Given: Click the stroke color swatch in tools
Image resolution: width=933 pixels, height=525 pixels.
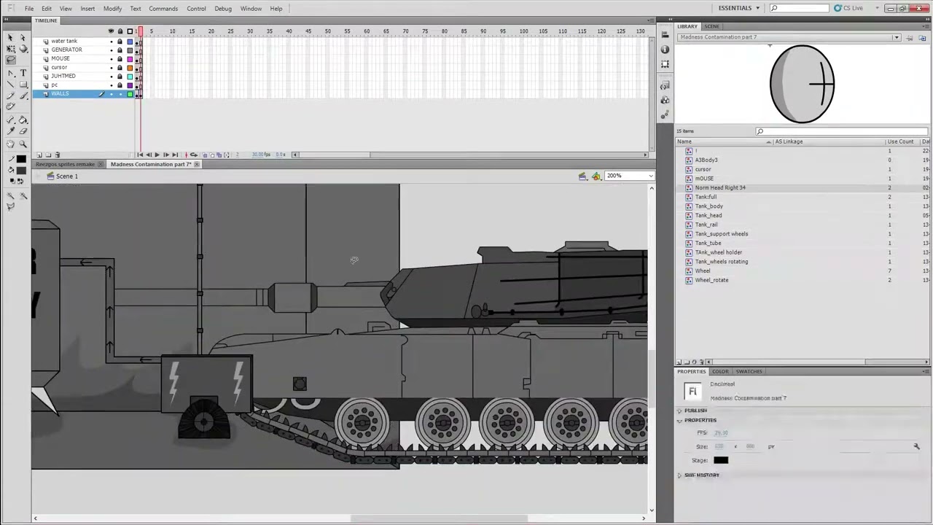Looking at the screenshot, I should 20,159.
